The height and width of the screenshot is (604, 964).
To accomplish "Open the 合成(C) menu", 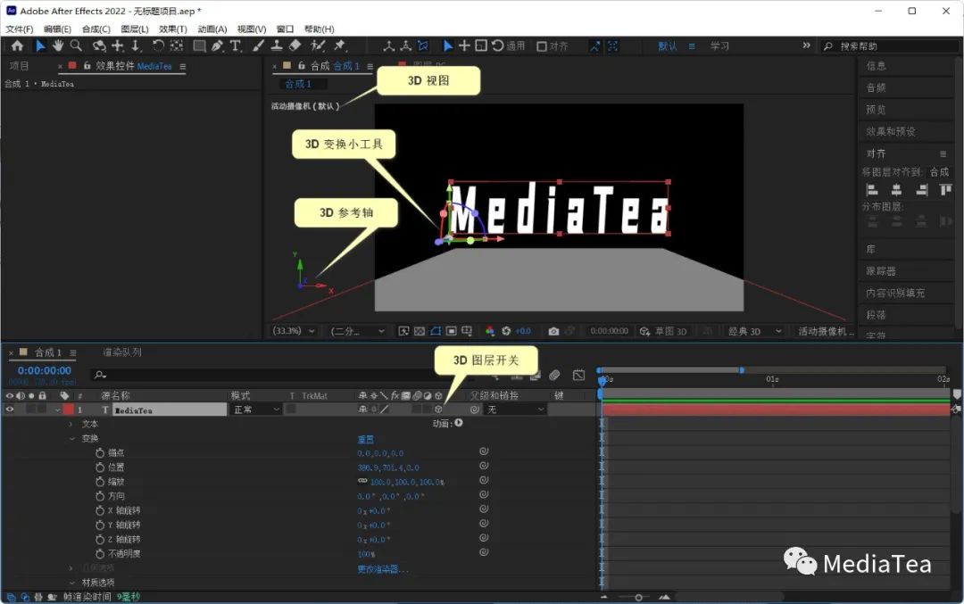I will click(x=96, y=29).
